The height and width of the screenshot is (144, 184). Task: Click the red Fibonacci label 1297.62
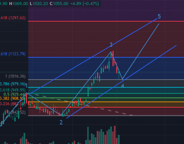coord(13,18)
